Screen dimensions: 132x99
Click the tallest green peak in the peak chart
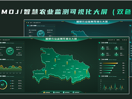(x=115, y=86)
